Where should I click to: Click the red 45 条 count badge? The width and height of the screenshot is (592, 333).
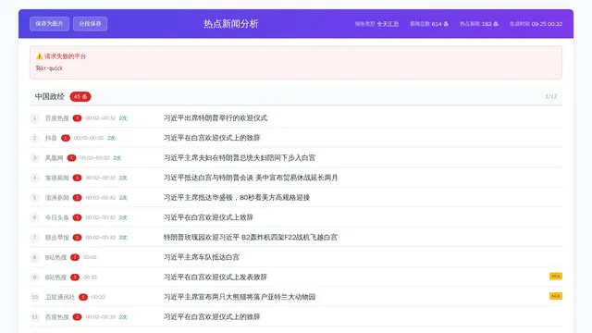[x=80, y=96]
